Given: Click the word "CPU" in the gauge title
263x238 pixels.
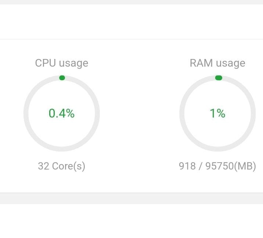Looking at the screenshot, I should [45, 63].
